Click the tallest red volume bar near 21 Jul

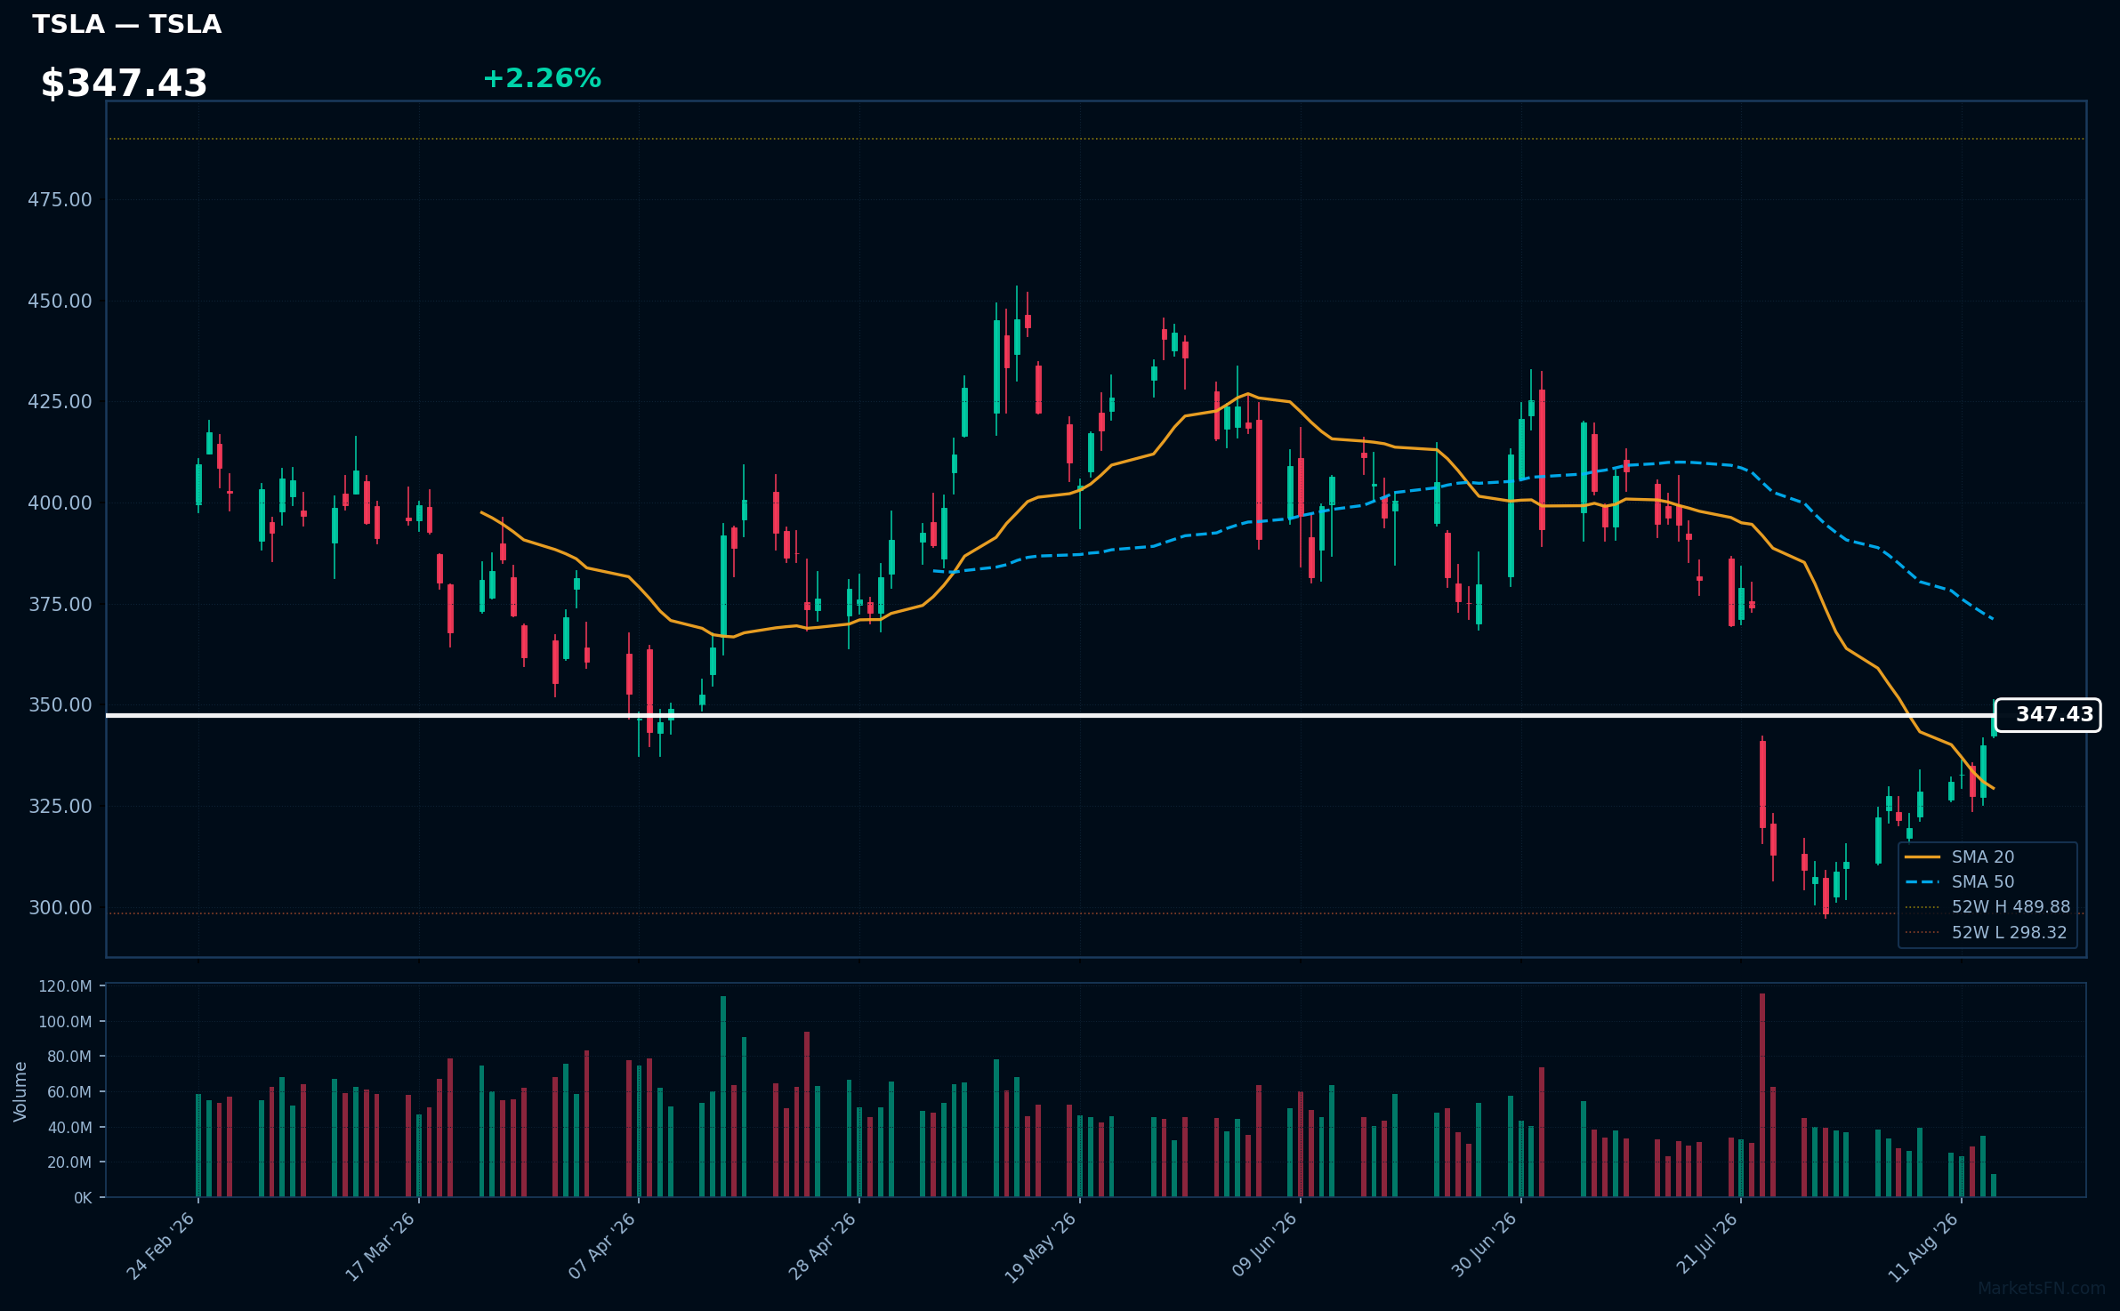(x=1762, y=1095)
